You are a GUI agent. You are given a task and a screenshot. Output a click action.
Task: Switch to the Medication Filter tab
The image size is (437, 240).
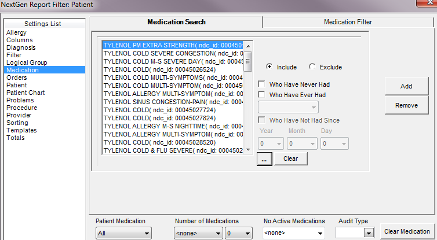[348, 22]
